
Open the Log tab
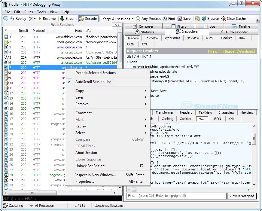tap(209, 26)
